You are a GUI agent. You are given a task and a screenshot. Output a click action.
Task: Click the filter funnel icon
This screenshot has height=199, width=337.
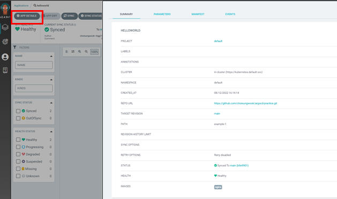pyautogui.click(x=14, y=47)
